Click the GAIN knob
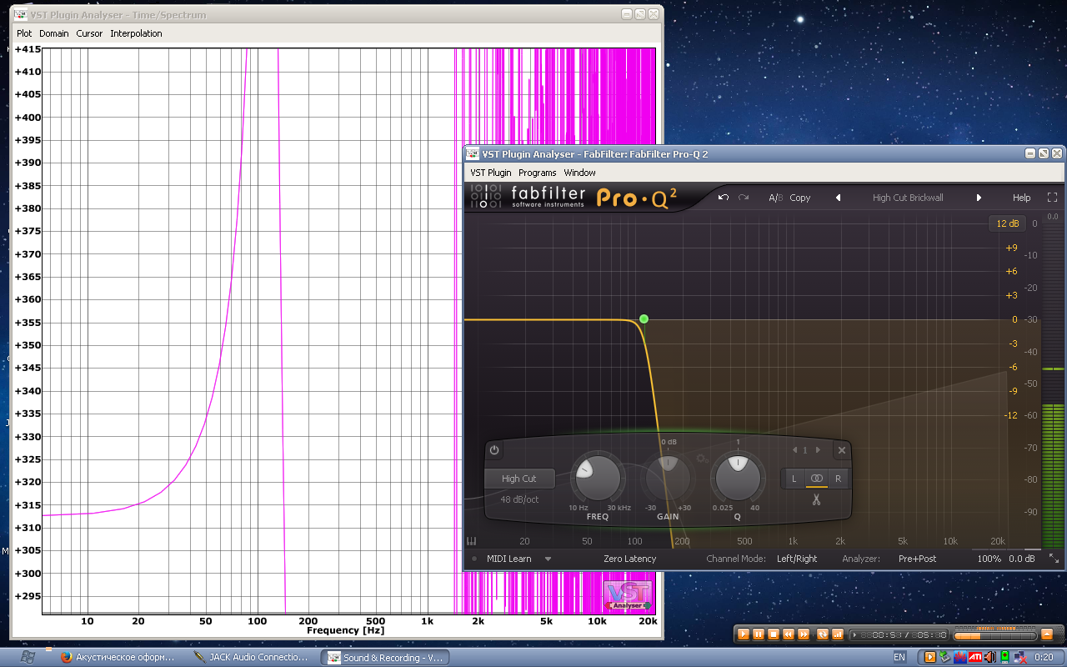This screenshot has width=1067, height=667. coord(668,477)
